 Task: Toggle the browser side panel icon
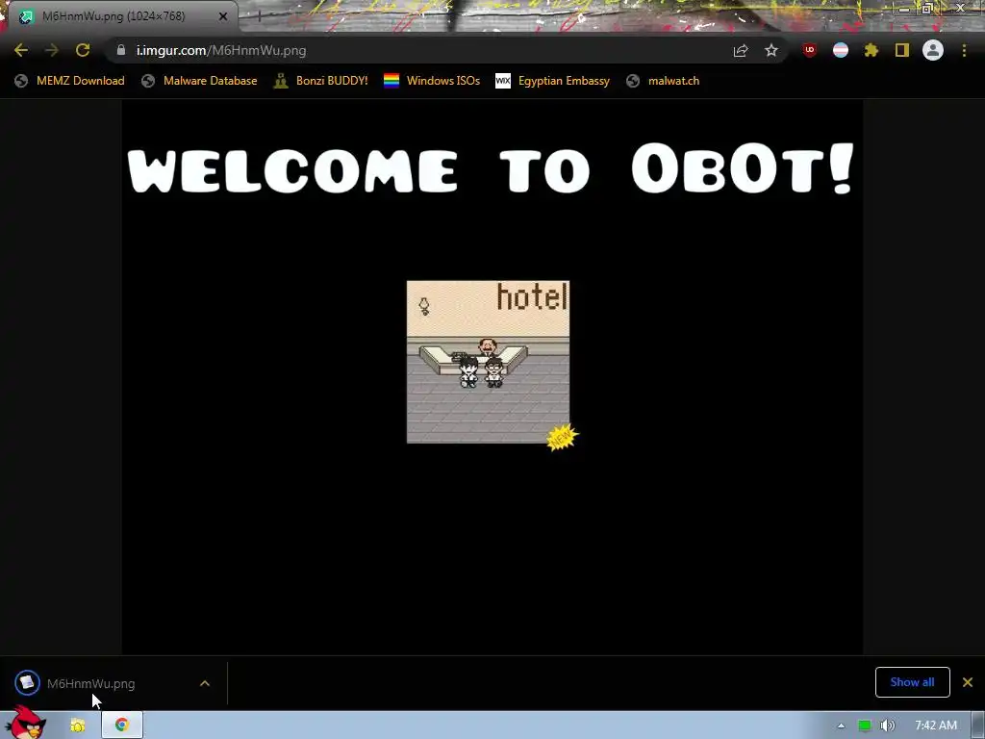tap(902, 50)
